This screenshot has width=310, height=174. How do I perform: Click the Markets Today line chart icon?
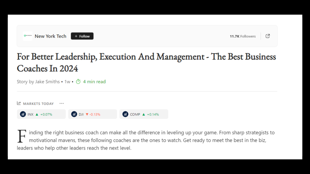(18, 103)
